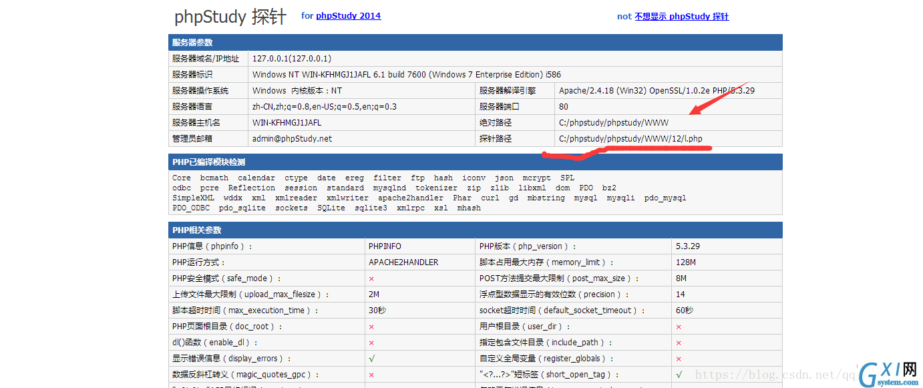Click the 探针路径 label
Screen dimensions: 923x388
[496, 139]
